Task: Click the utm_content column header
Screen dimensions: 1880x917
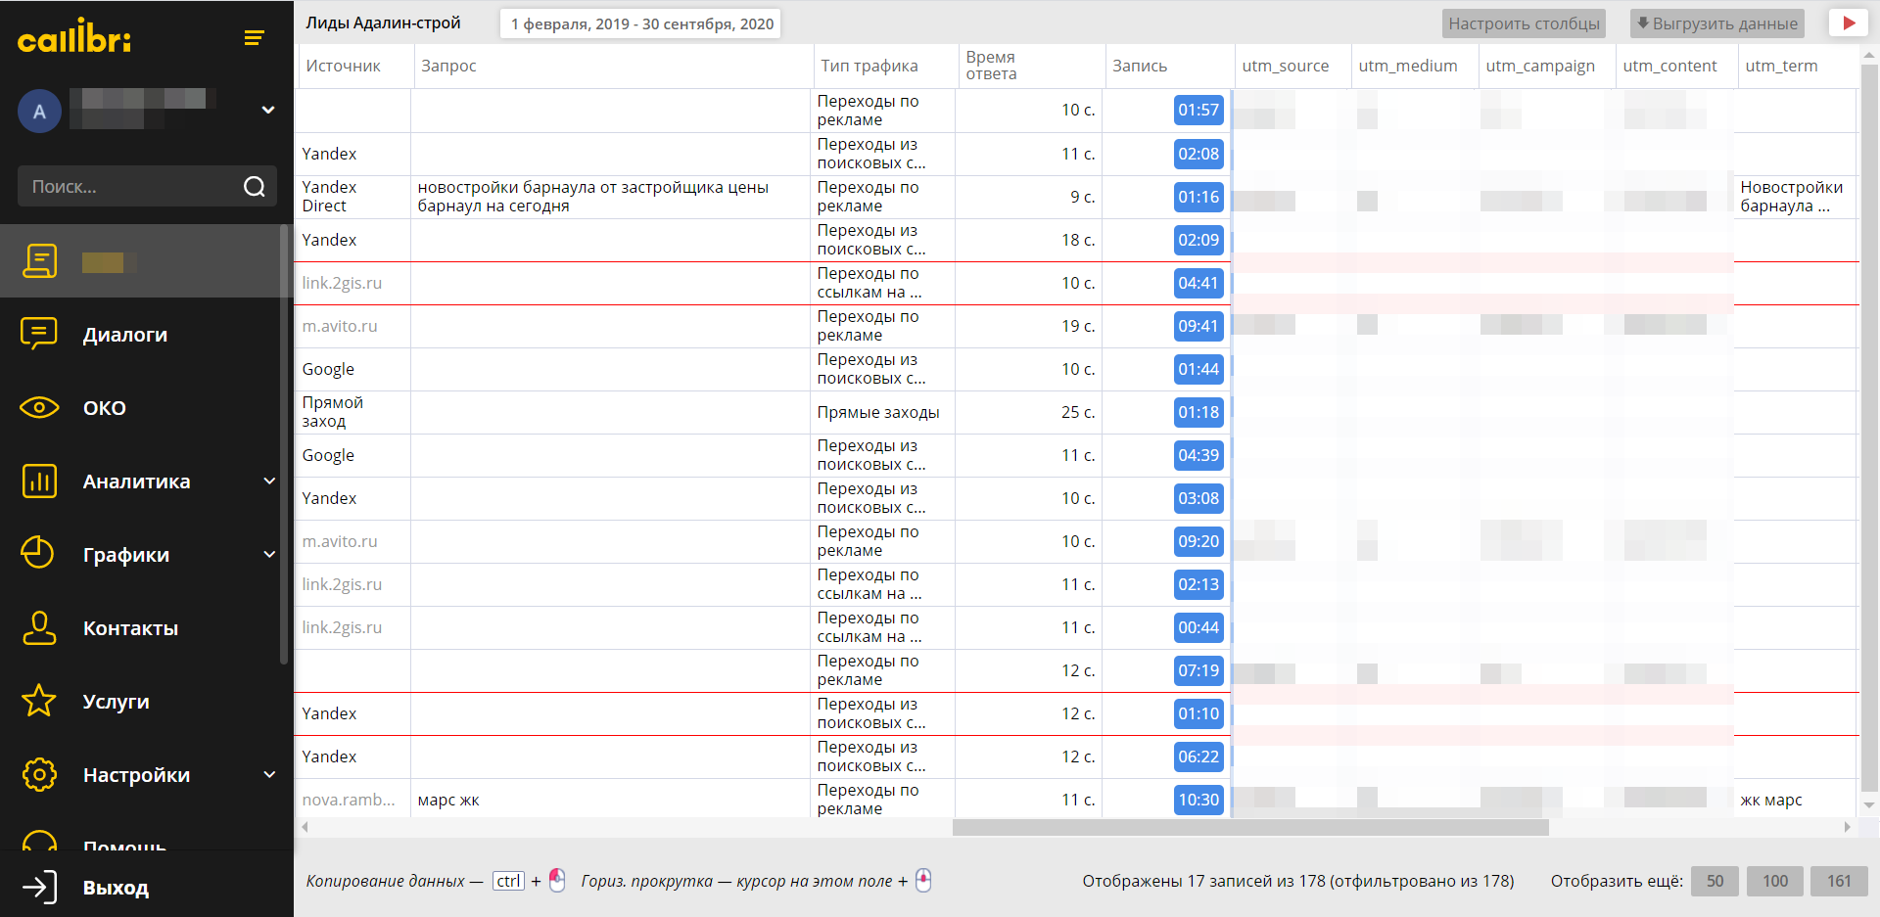Action: coord(1676,66)
